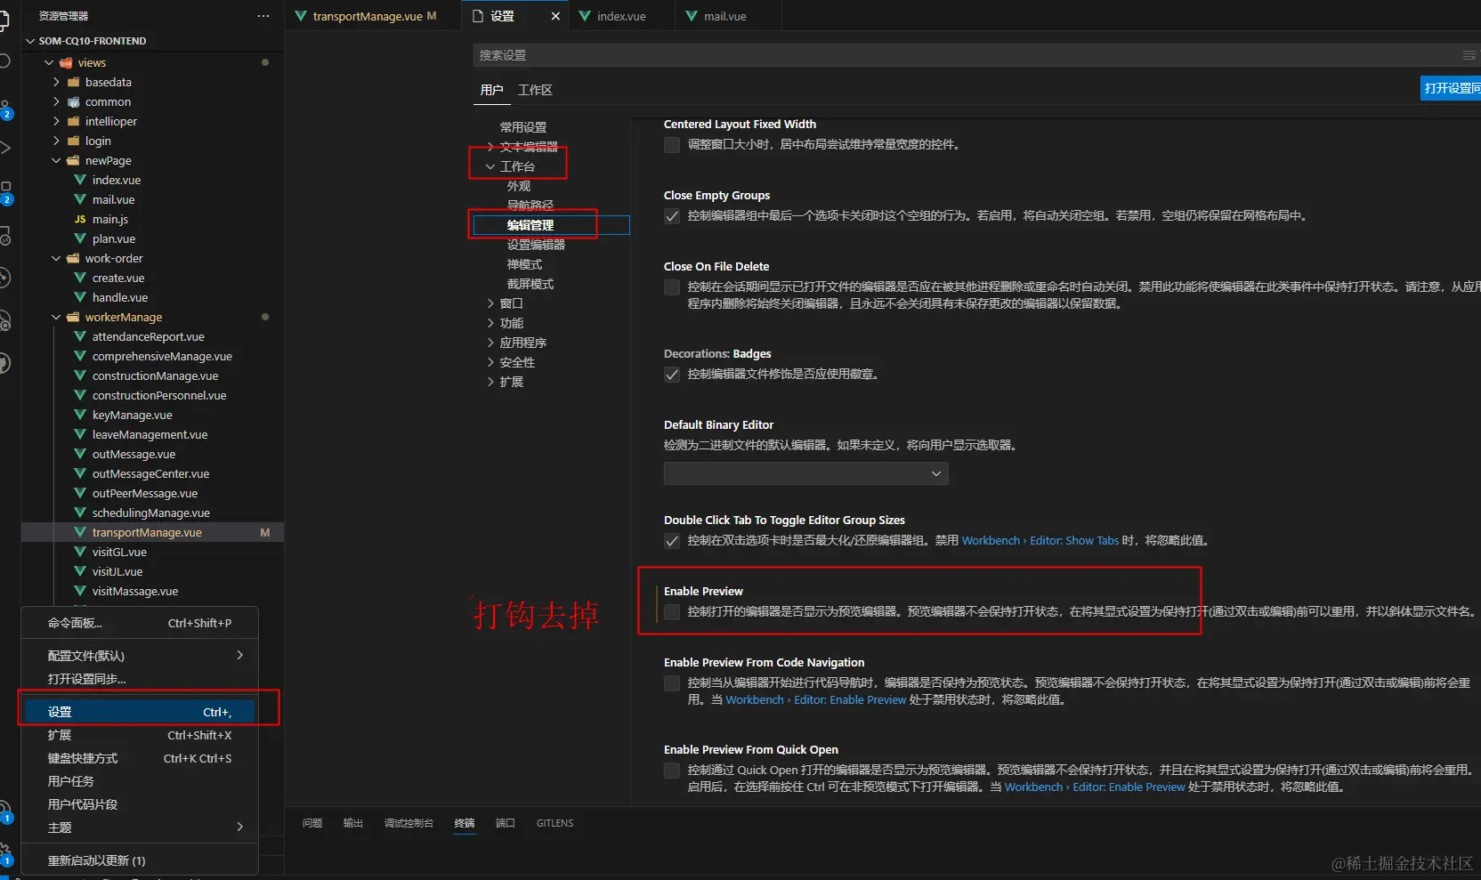
Task: Toggle Double Click Tab To Toggle Editor Group Sizes
Action: [x=672, y=540]
